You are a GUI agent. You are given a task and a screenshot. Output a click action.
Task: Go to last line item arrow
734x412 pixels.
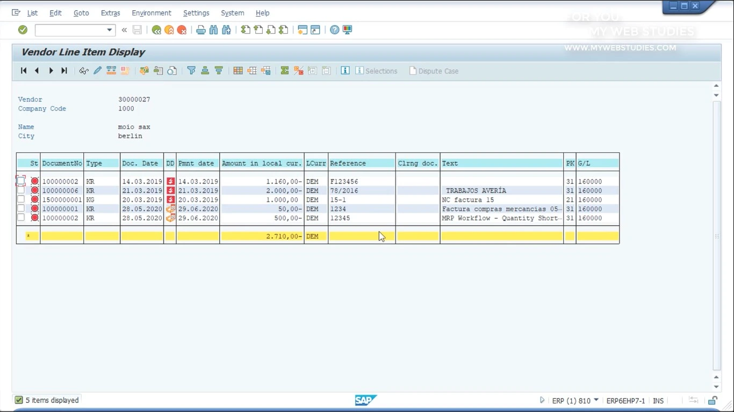(64, 71)
